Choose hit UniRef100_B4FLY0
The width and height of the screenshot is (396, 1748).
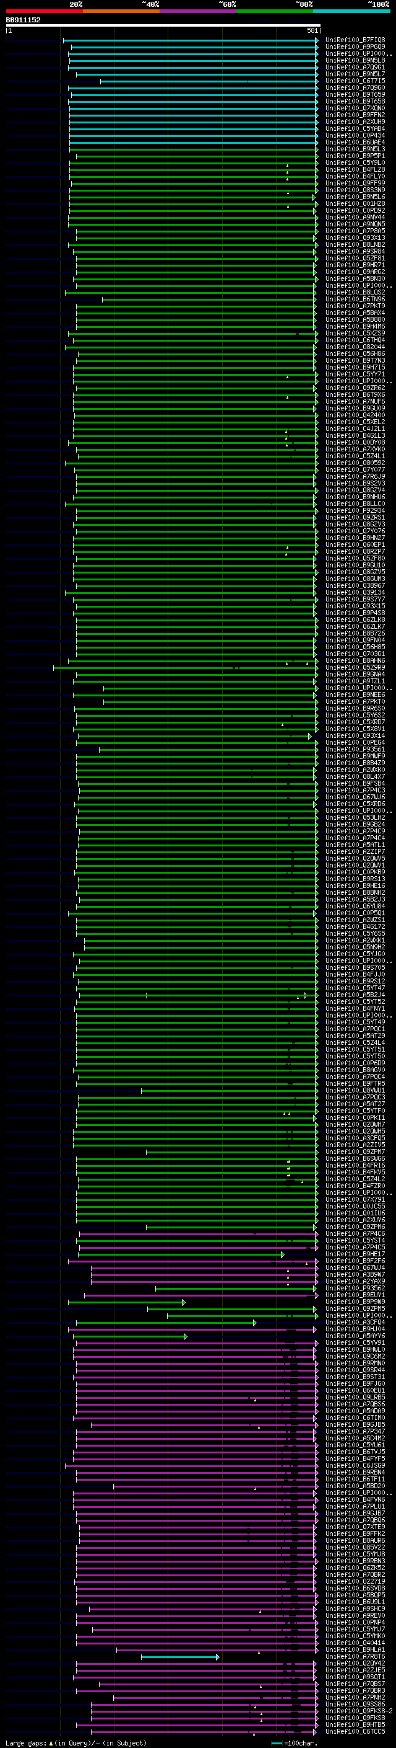(x=355, y=177)
